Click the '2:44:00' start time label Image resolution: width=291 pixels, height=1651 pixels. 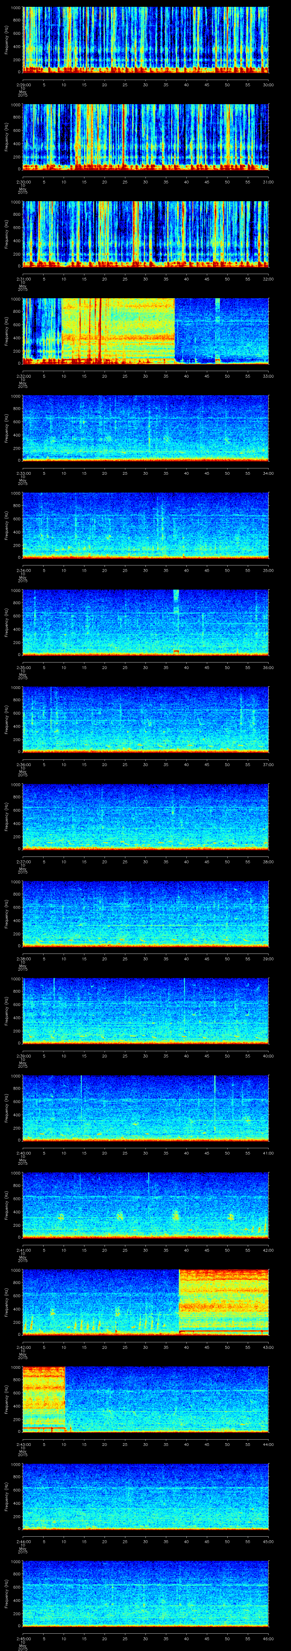tap(23, 1541)
